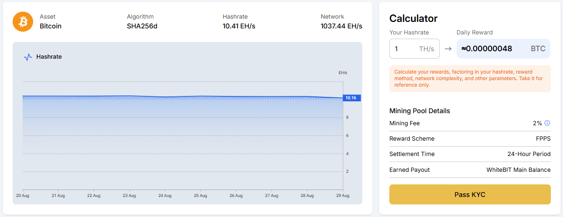Click the Reward Scheme row label
The image size is (563, 217).
412,139
